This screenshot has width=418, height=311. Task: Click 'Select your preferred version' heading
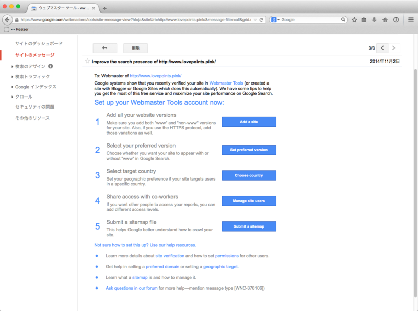point(141,146)
